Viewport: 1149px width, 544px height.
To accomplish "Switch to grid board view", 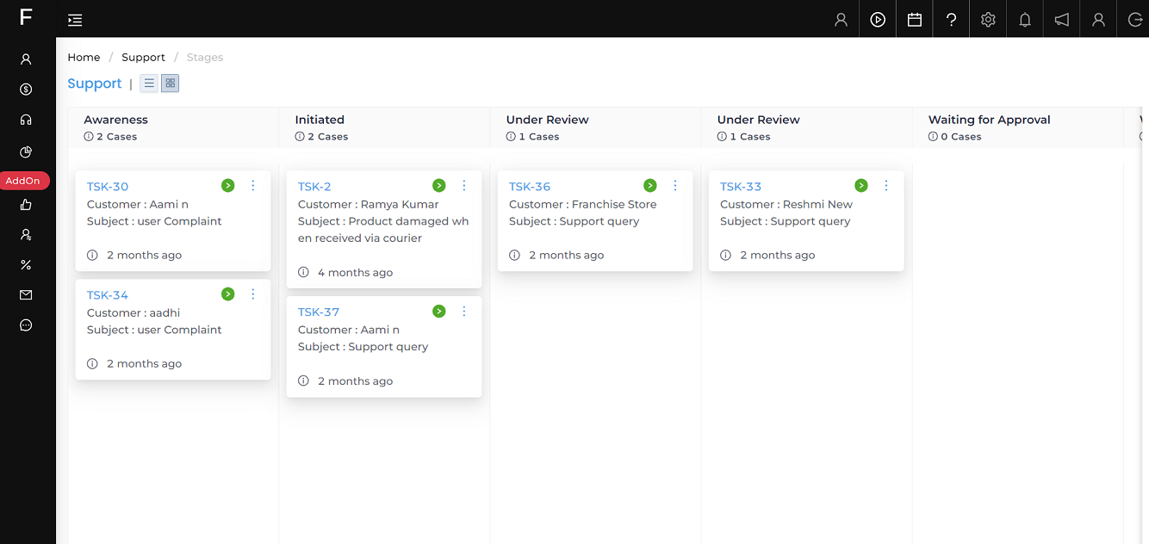I will [171, 83].
